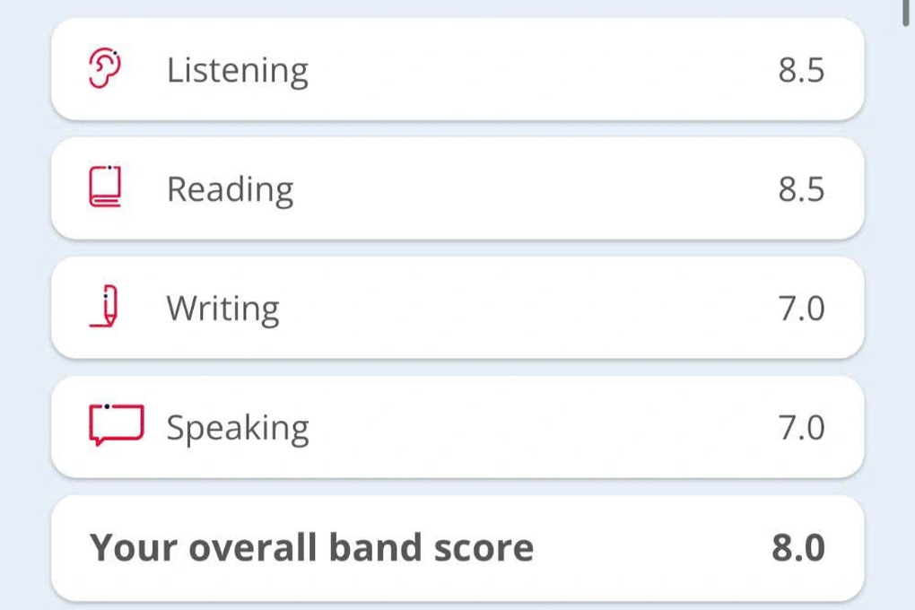Click the Speaking label text

click(x=238, y=427)
